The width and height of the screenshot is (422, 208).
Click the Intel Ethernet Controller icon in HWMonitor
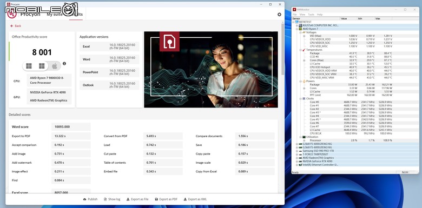point(300,165)
